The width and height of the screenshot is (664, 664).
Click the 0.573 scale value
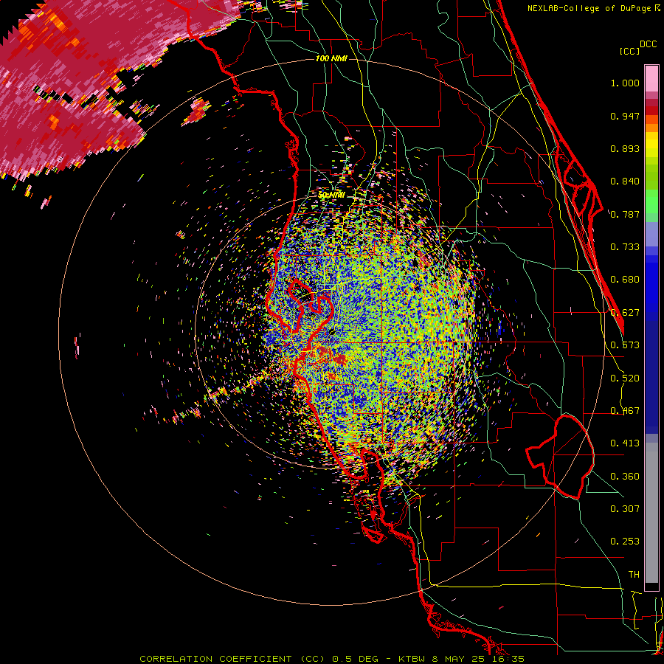point(625,345)
